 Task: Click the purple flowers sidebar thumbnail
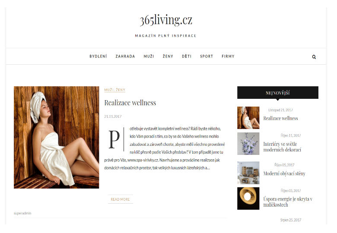coord(248,144)
